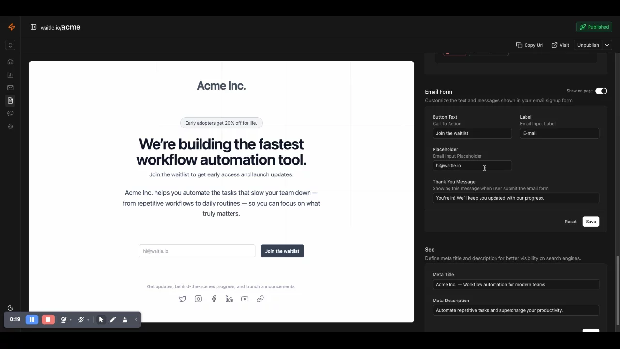Toggle the muted microphone in recorder bar
Viewport: 620px width, 349px height.
[x=81, y=320]
